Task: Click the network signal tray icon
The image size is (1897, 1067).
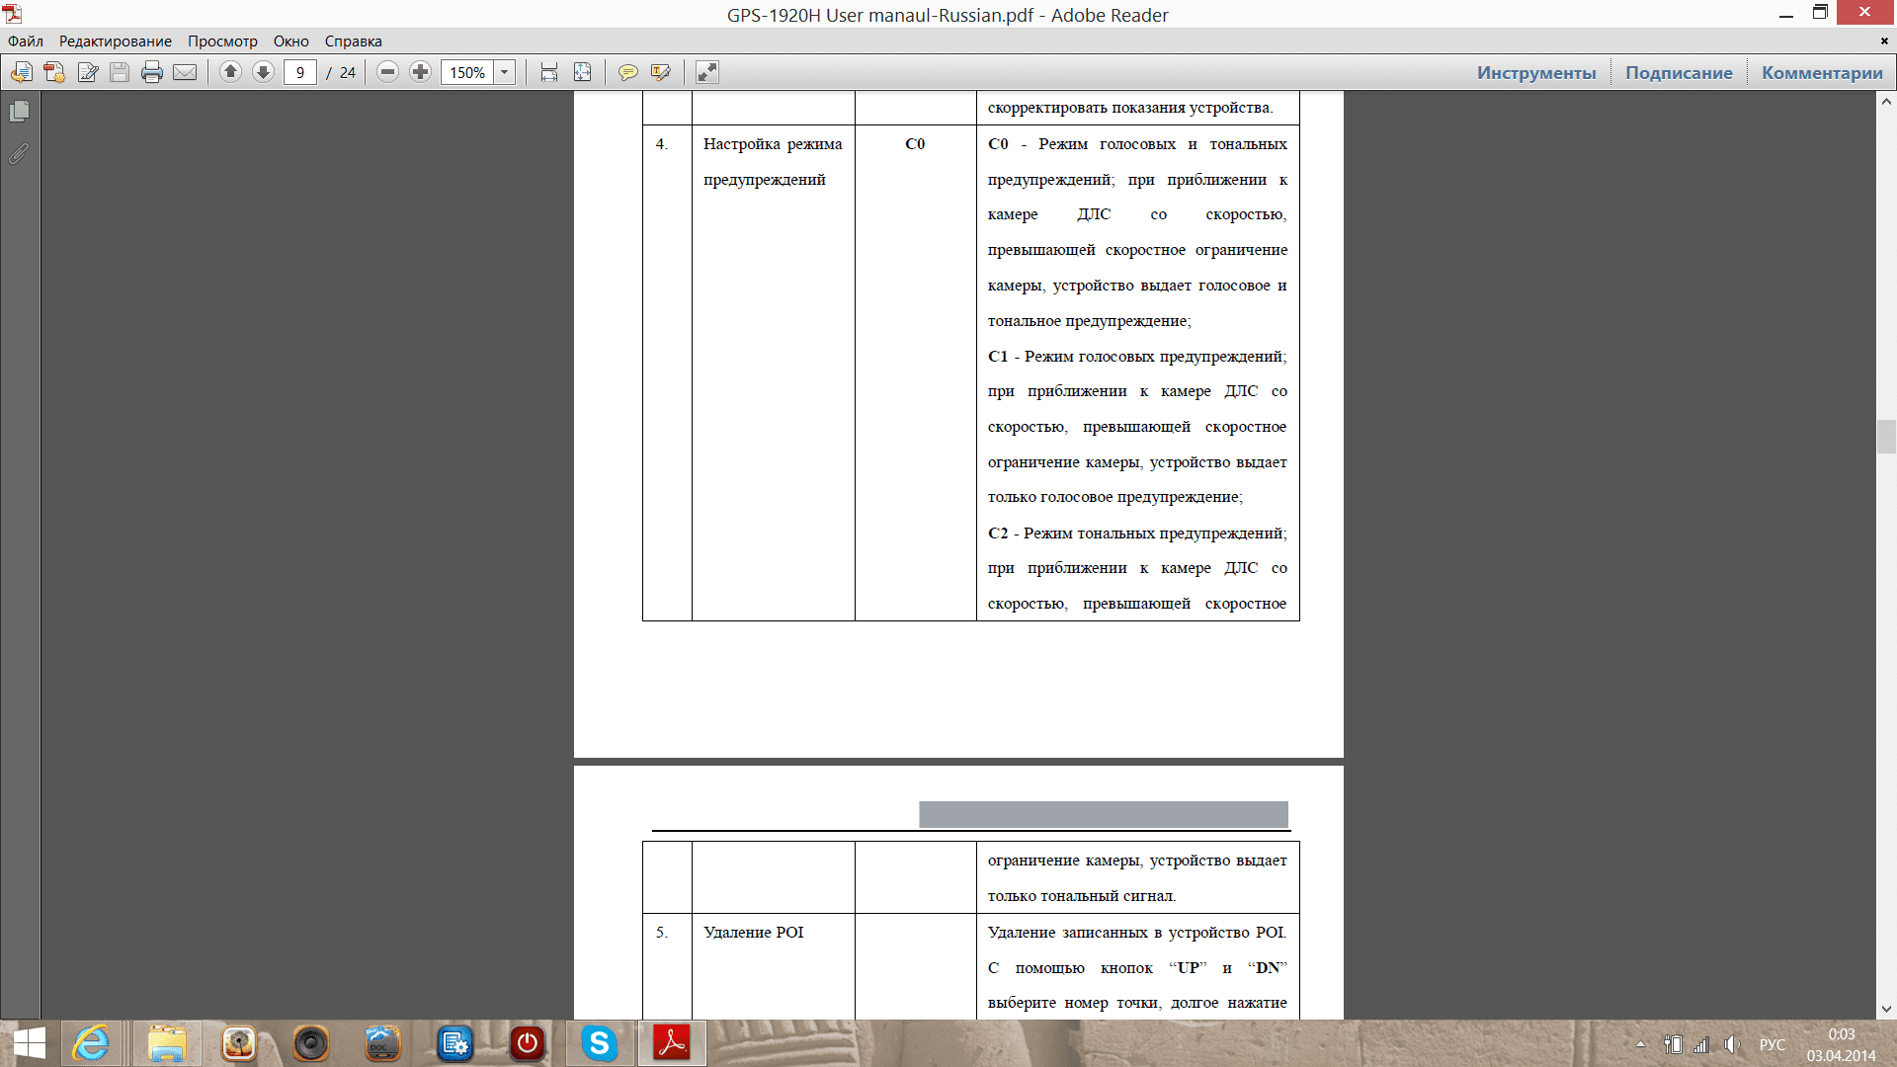Action: click(x=1701, y=1043)
